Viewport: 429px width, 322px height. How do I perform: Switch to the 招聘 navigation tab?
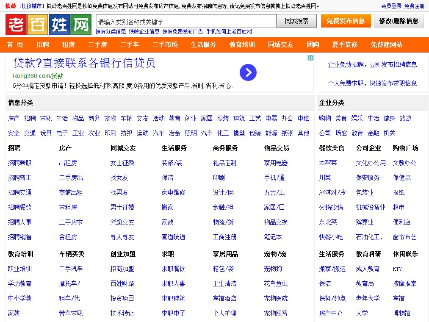tap(42, 44)
